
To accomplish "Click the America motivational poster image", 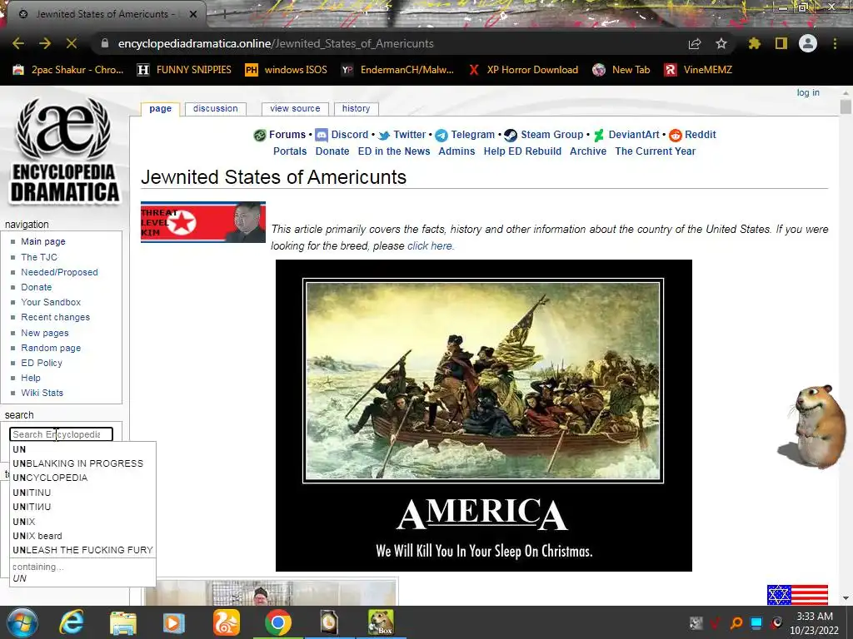I will click(x=484, y=415).
